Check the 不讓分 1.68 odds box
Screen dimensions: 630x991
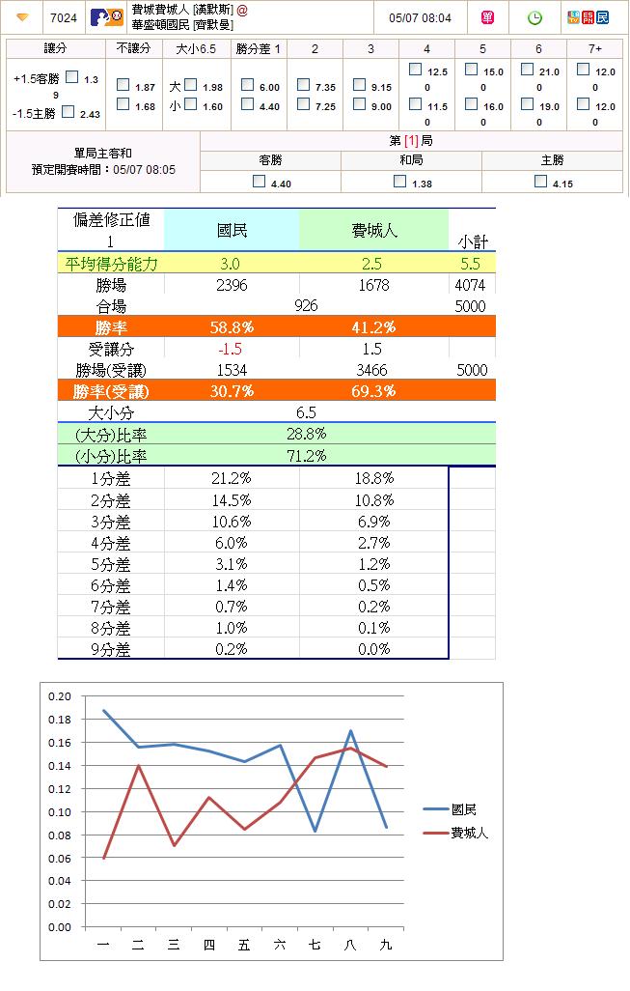[123, 103]
